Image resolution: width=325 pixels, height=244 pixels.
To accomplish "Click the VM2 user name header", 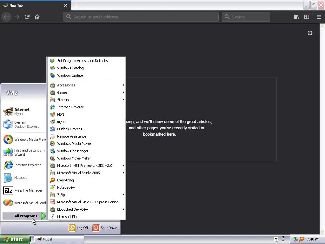I will tap(12, 93).
